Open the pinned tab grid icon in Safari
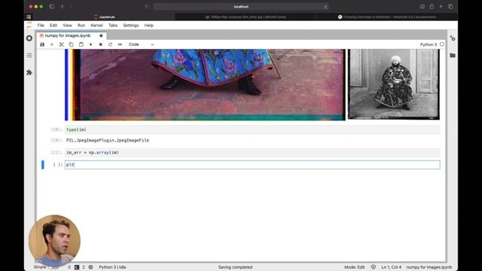 pos(29,17)
